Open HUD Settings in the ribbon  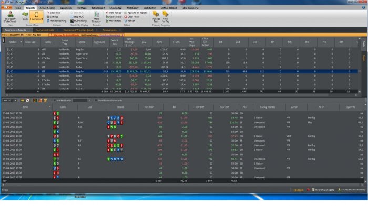pyautogui.click(x=79, y=21)
